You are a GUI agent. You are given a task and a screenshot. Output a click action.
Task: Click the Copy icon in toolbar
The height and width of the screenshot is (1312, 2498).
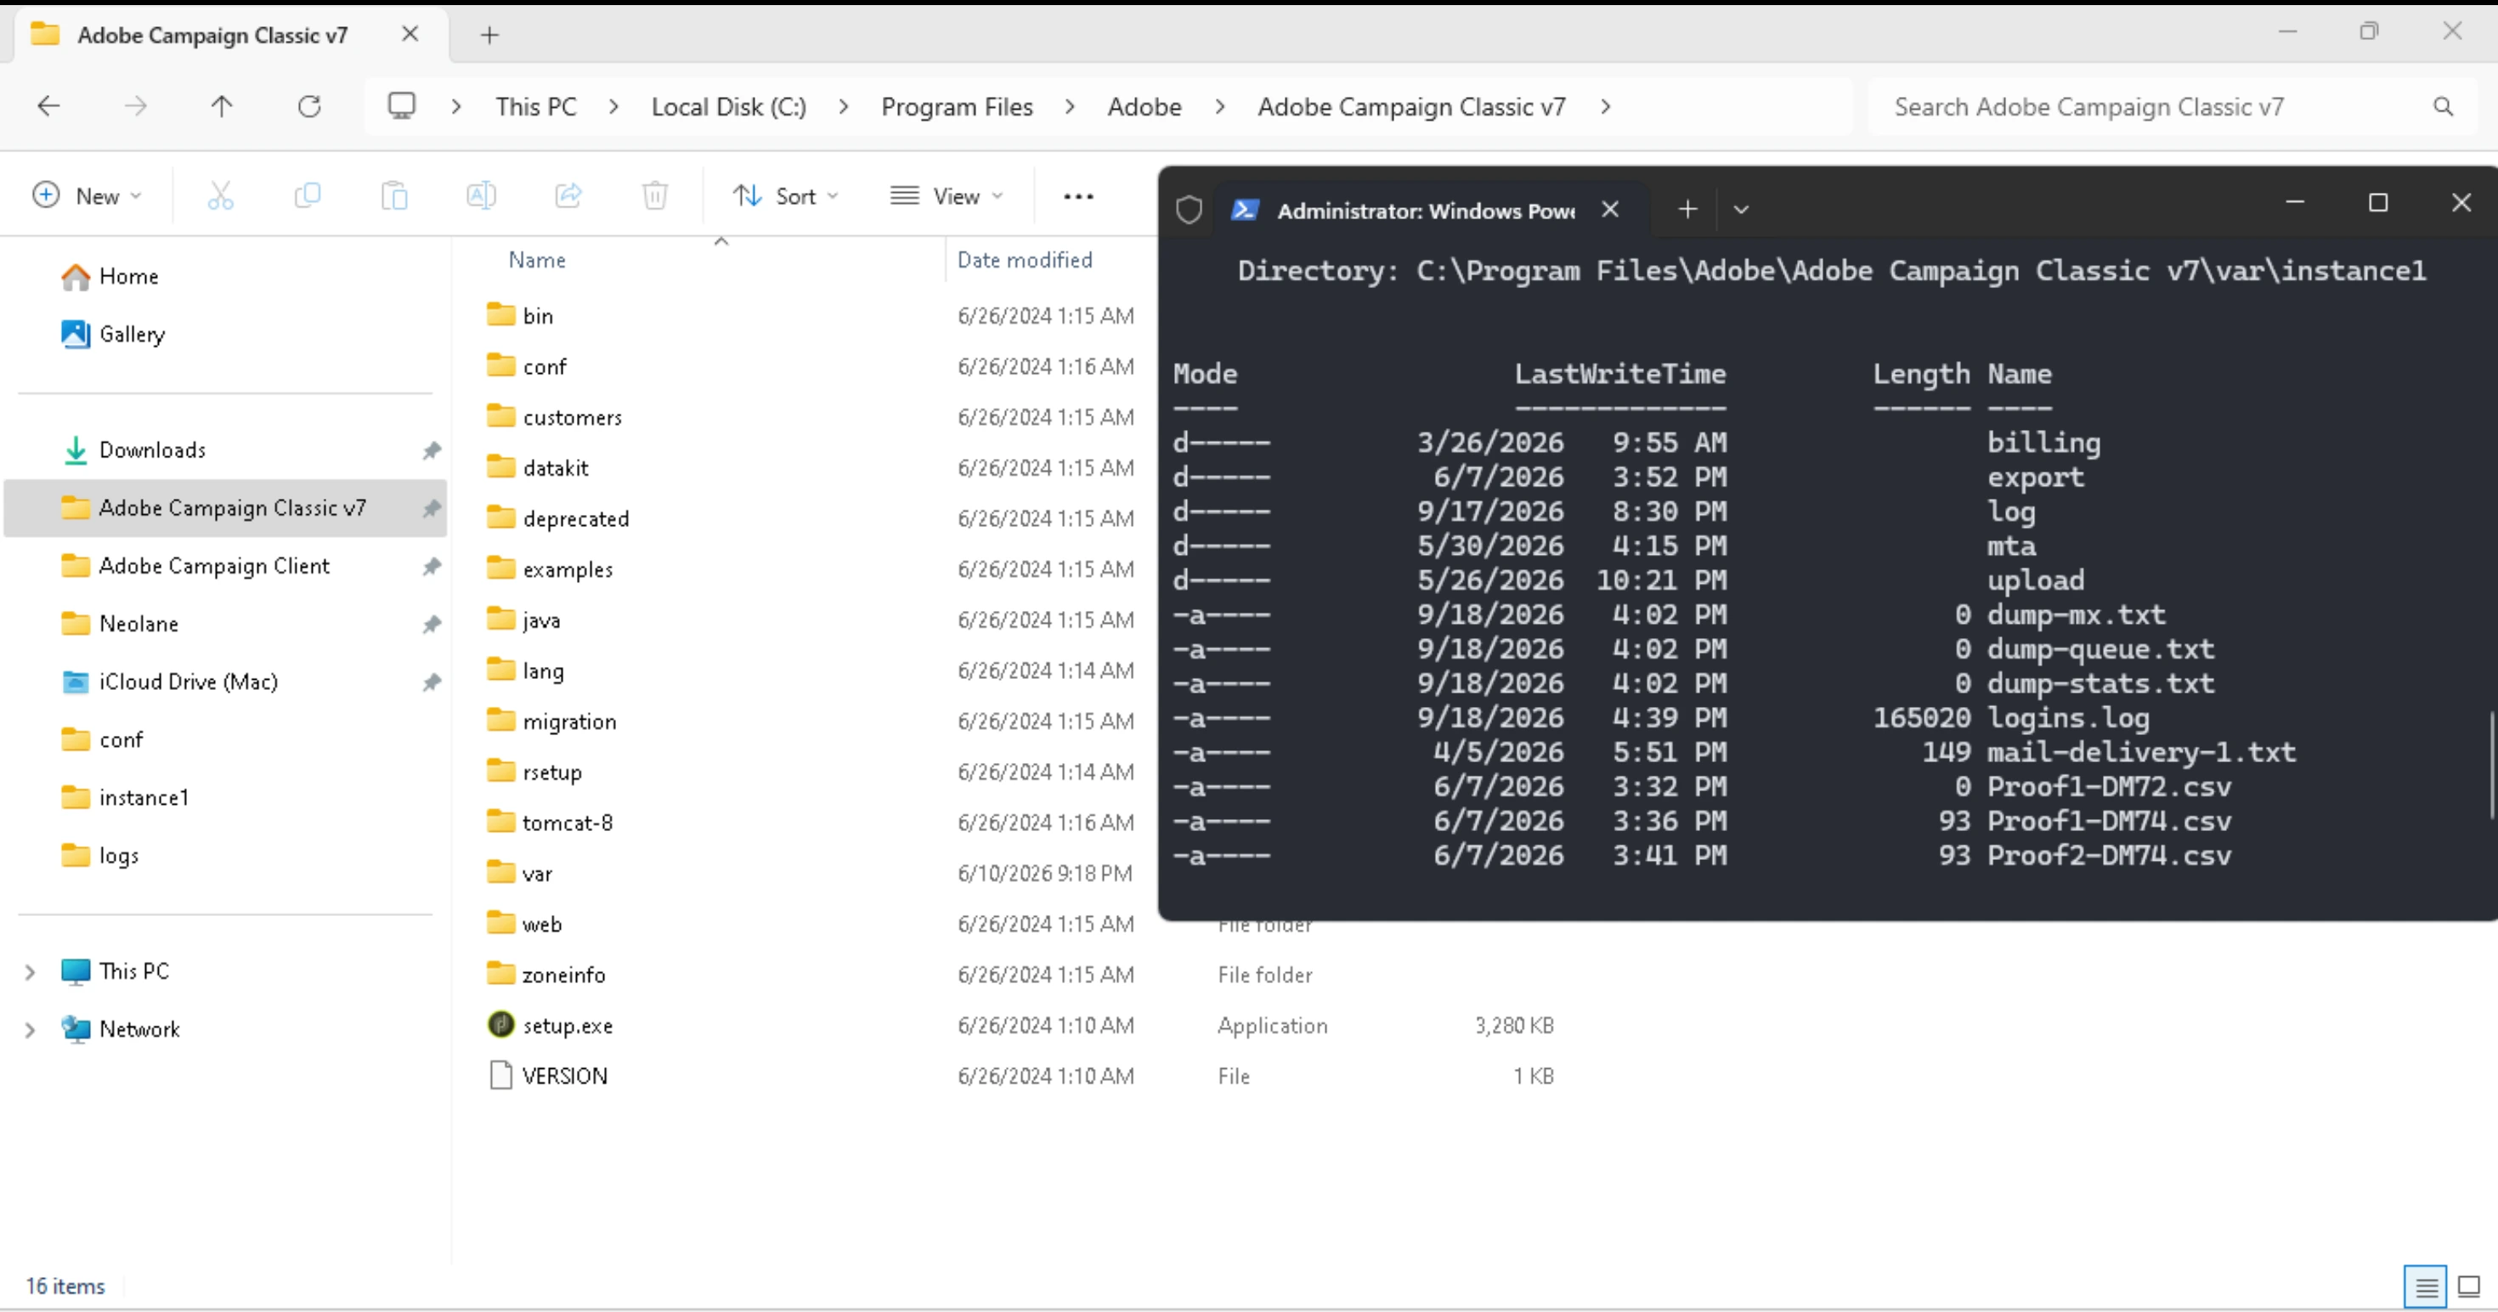pyautogui.click(x=307, y=196)
